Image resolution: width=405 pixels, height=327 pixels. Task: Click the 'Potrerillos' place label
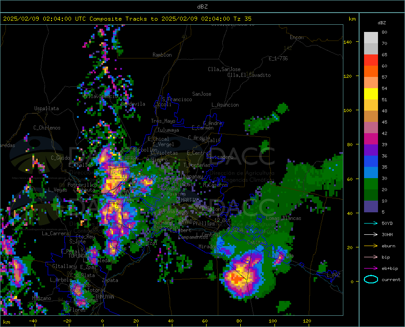coord(82,185)
